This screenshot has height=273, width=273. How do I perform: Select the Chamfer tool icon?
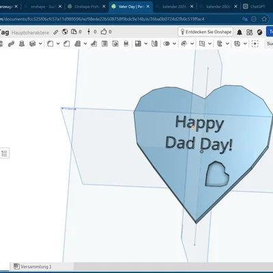[x=67, y=44]
